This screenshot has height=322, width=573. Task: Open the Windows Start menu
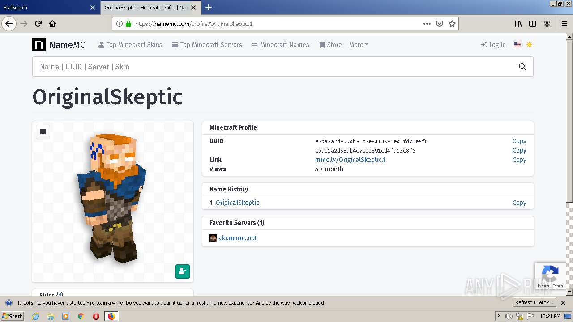click(12, 316)
